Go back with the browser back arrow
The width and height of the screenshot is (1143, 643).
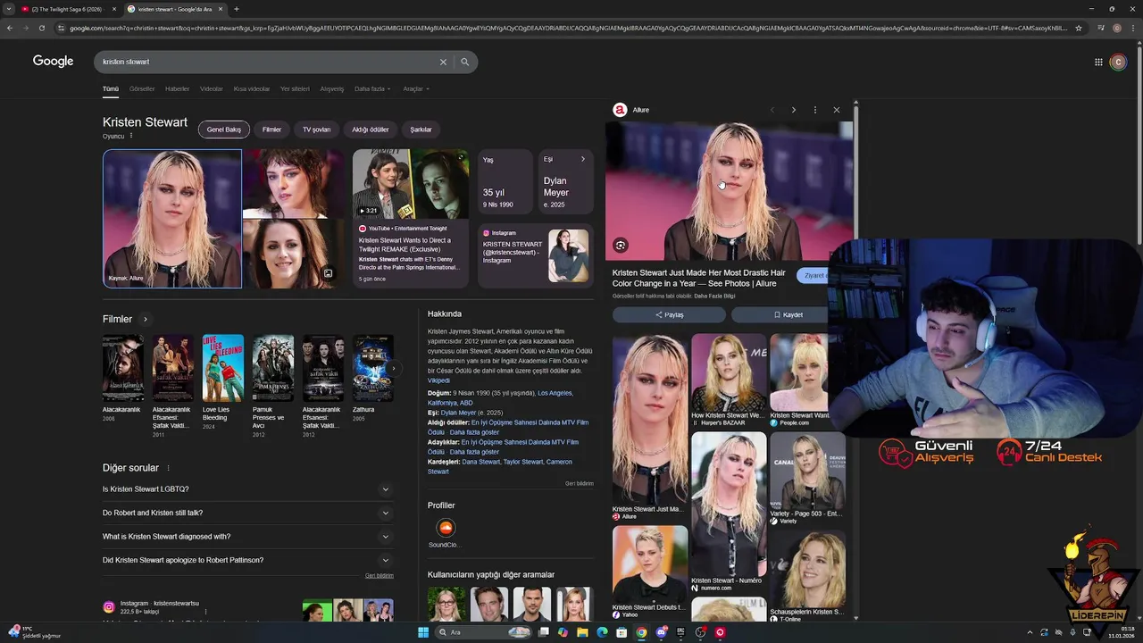click(x=9, y=28)
